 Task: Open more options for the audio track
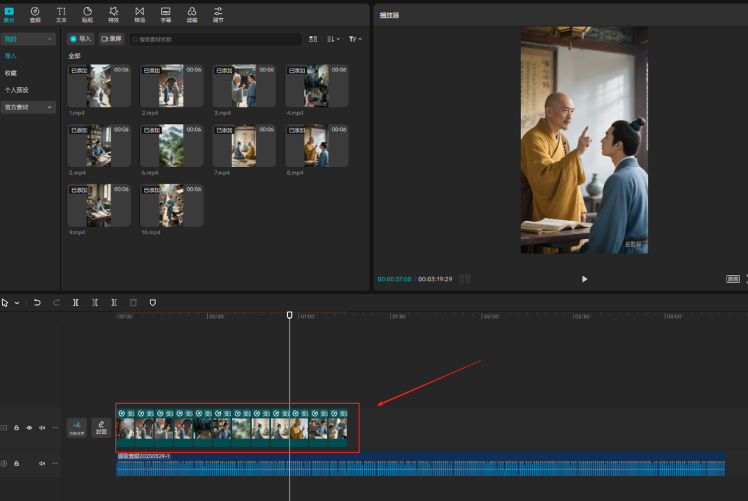click(55, 464)
